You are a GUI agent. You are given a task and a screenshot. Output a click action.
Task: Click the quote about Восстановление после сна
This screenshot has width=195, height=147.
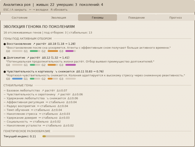click(88, 48)
